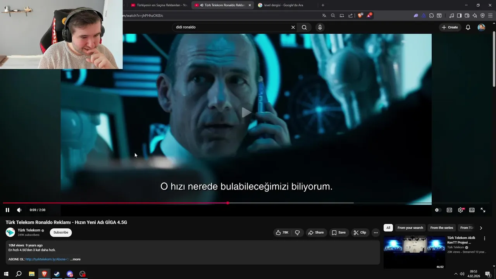Open Windows taskbar search
Viewport: 496px width, 279px height.
(19, 274)
